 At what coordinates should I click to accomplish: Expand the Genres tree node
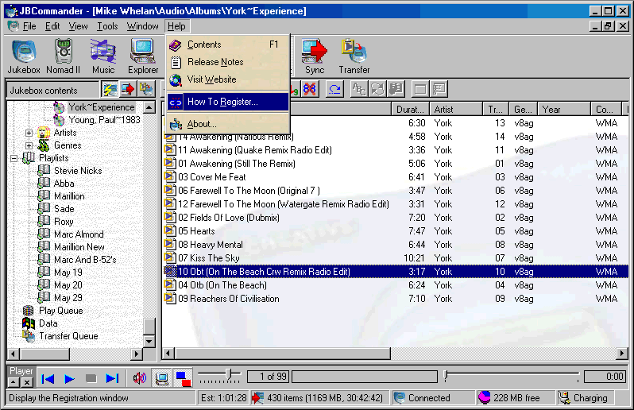(x=29, y=145)
